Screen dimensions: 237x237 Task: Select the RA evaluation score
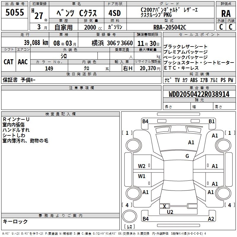point(226,13)
